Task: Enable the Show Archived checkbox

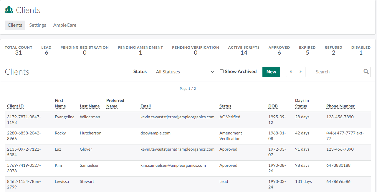Action: click(222, 71)
